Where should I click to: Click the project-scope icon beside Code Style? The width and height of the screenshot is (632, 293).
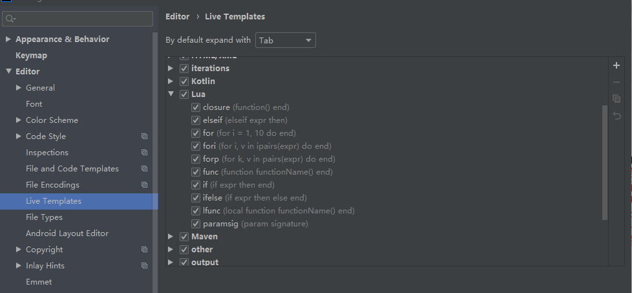tap(144, 136)
